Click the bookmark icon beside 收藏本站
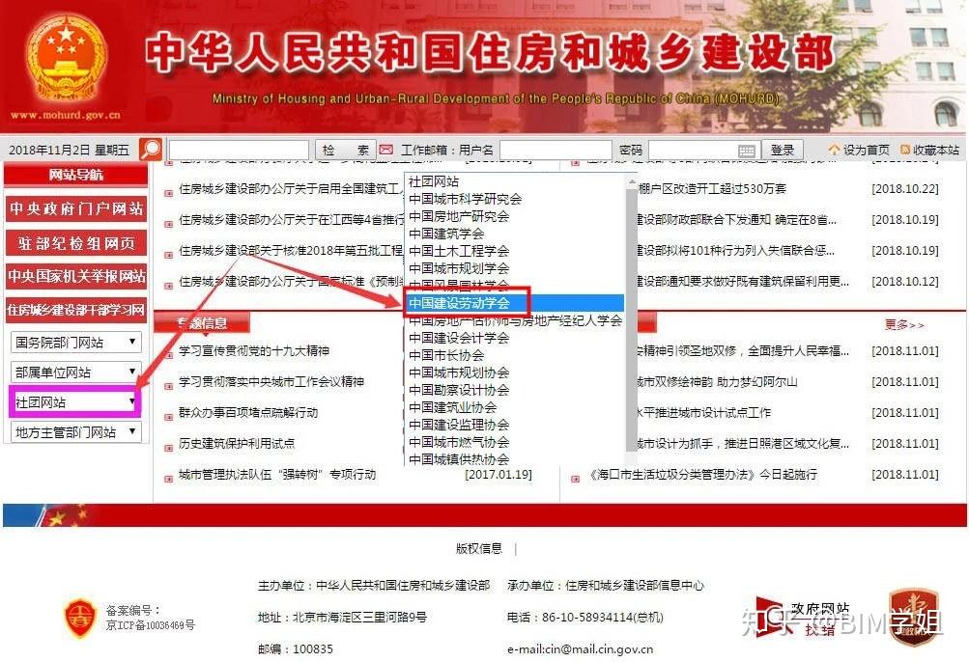 905,150
